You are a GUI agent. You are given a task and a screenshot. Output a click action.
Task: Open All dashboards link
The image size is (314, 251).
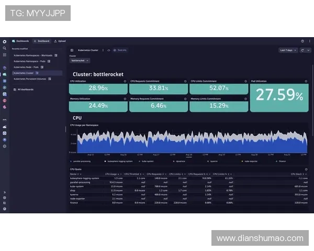pyautogui.click(x=26, y=89)
